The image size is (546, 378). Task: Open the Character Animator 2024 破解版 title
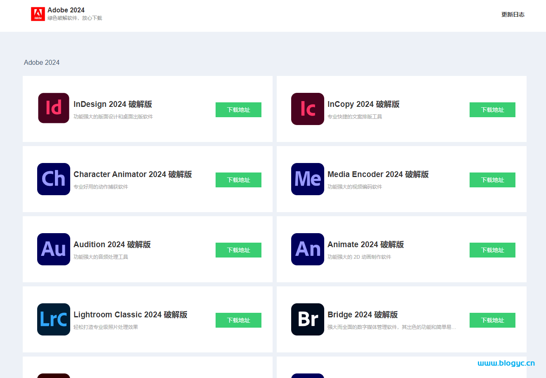pos(133,175)
